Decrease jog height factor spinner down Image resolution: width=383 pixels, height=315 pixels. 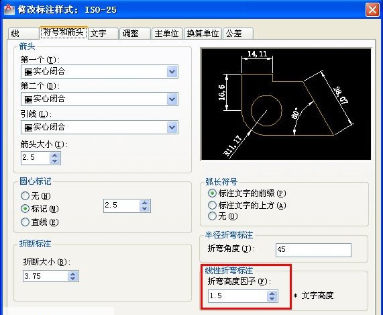coord(272,299)
